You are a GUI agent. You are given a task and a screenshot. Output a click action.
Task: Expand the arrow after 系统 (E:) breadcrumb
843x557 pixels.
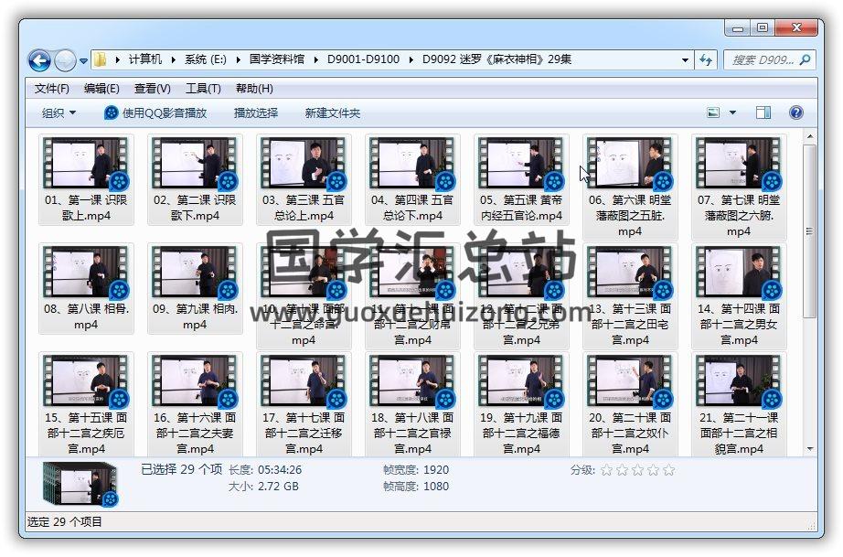238,59
